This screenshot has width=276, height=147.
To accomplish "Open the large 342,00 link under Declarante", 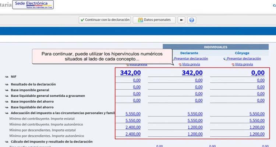I will click(192, 73).
